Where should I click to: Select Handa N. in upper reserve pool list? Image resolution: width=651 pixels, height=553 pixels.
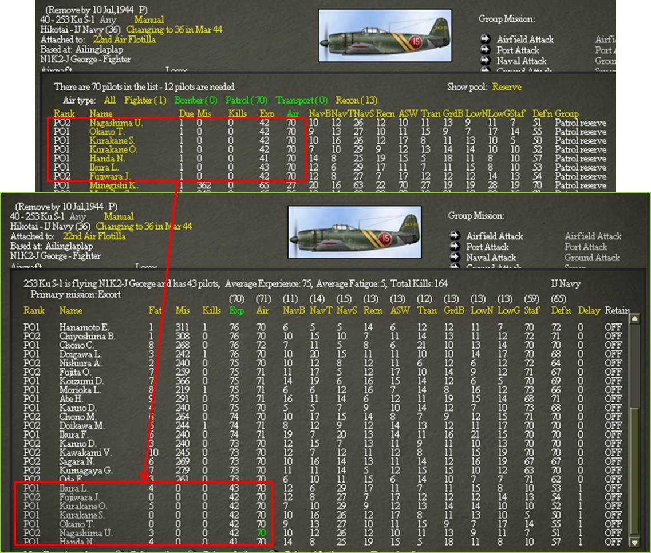(x=106, y=158)
